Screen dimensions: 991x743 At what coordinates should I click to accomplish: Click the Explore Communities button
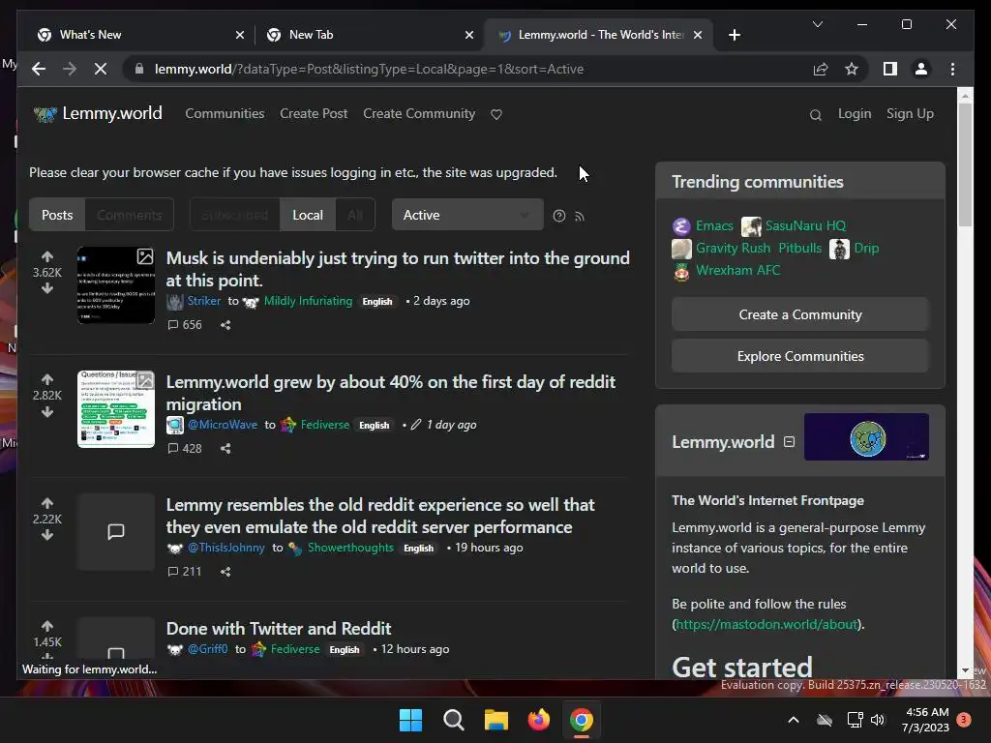click(x=800, y=356)
